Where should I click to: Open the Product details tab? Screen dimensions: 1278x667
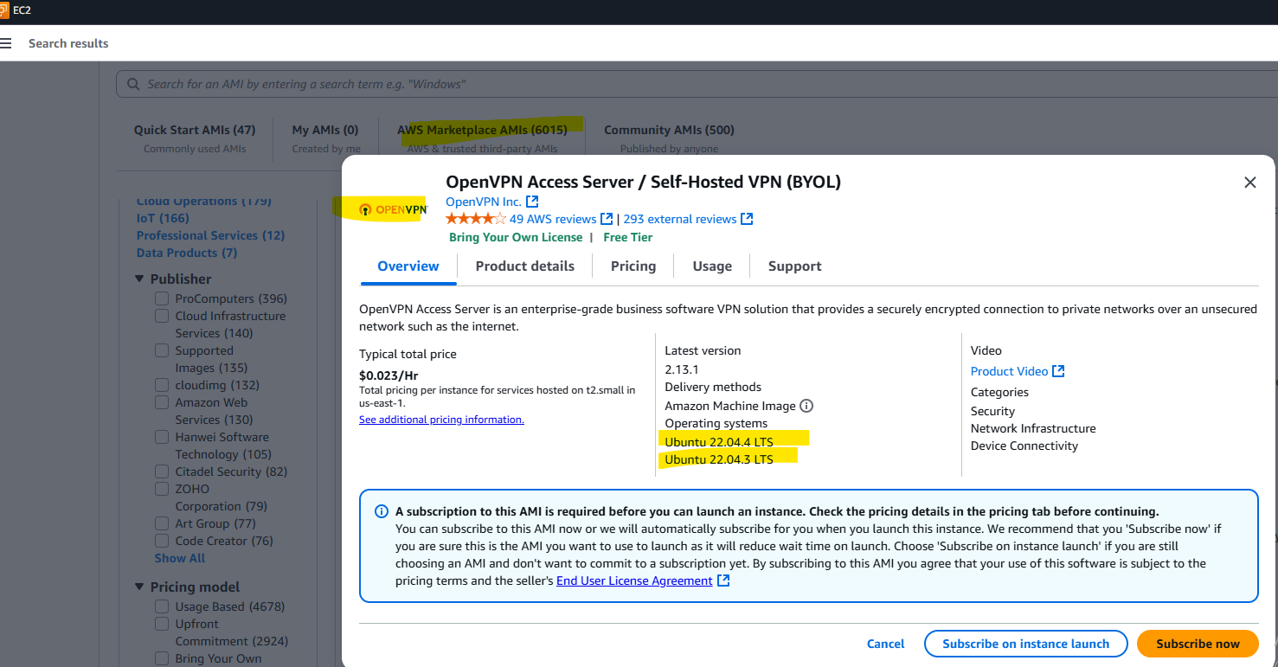pyautogui.click(x=525, y=266)
